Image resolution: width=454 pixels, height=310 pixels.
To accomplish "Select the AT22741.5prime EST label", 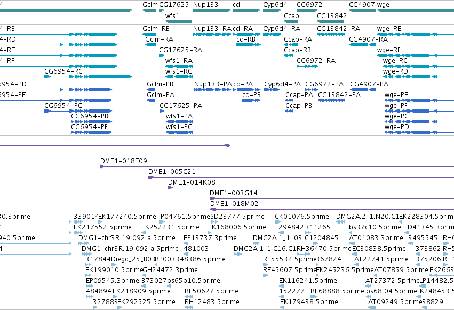I will coord(381,259).
